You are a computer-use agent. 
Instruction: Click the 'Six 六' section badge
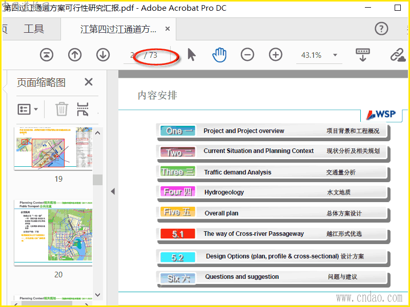(177, 278)
